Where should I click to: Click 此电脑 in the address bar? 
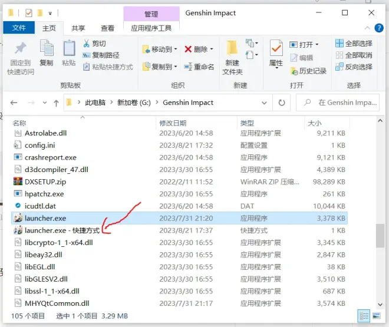[x=95, y=103]
